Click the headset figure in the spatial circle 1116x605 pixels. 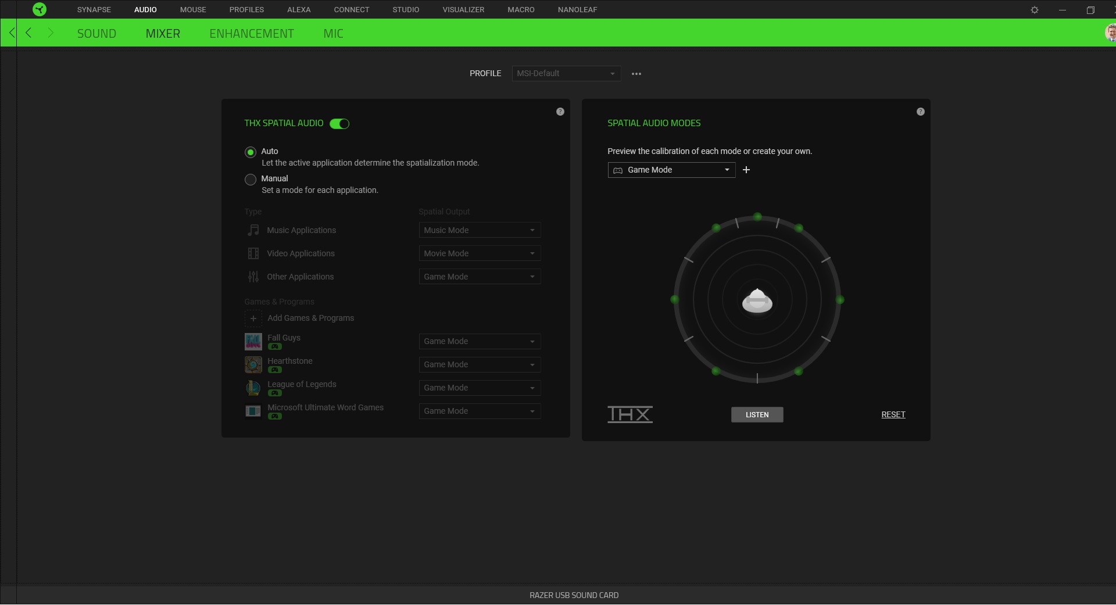(x=757, y=300)
